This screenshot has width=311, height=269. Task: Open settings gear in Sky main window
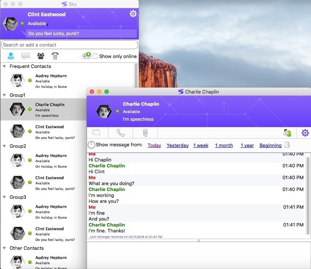point(133,14)
